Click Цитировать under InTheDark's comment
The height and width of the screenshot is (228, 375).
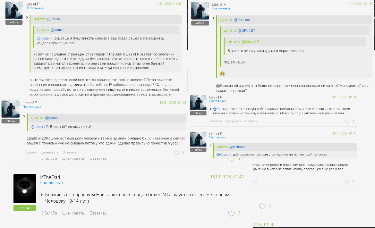(x=73, y=213)
